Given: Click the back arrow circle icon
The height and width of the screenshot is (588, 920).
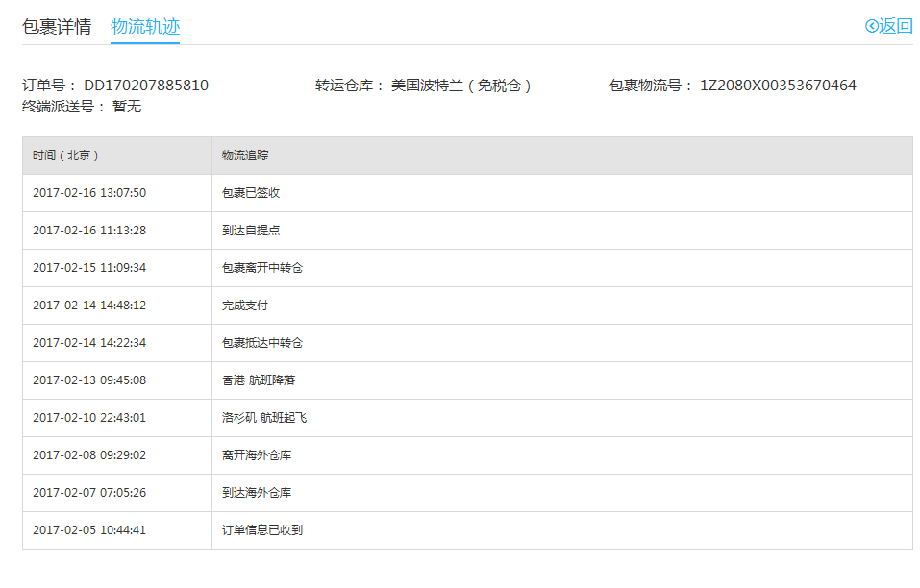Looking at the screenshot, I should 871,26.
